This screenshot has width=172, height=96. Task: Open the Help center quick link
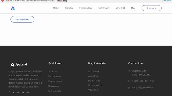54,86
